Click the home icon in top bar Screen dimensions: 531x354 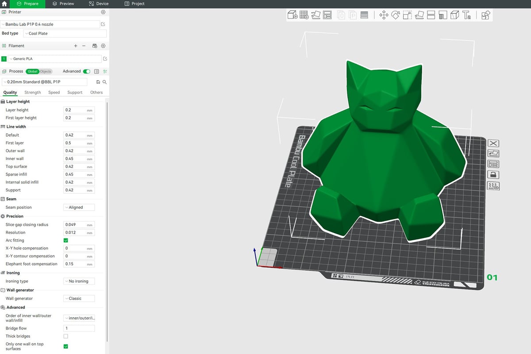(x=5, y=4)
